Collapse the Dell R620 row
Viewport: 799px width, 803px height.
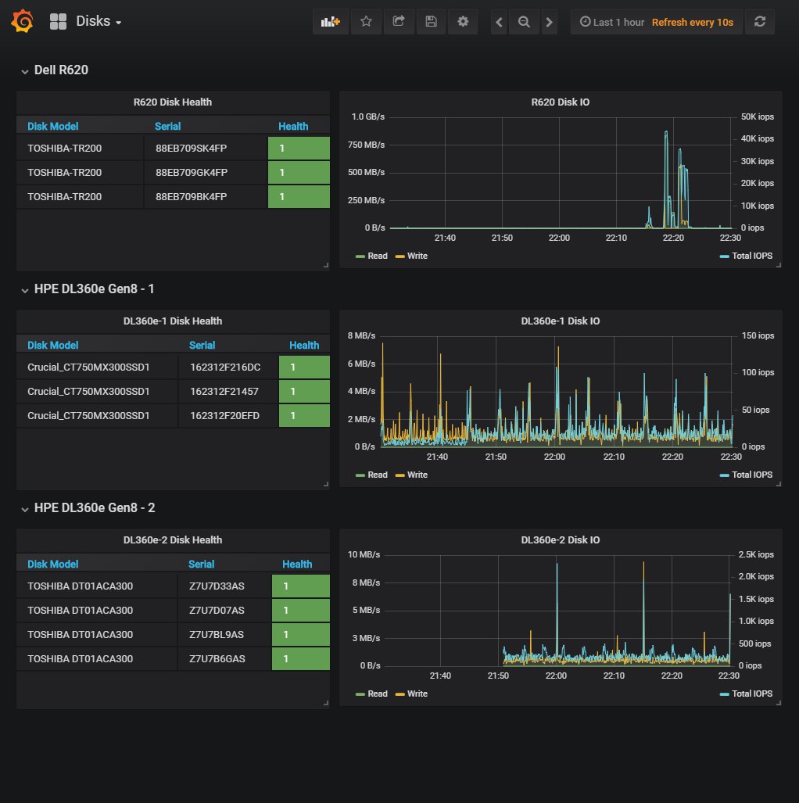coord(55,70)
